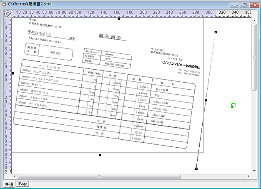Switch to the 1Page tab
This screenshot has width=261, height=189.
tap(22, 184)
